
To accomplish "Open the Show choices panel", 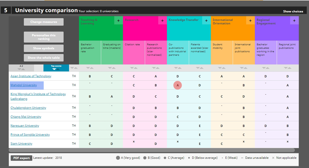I will pyautogui.click(x=293, y=11).
